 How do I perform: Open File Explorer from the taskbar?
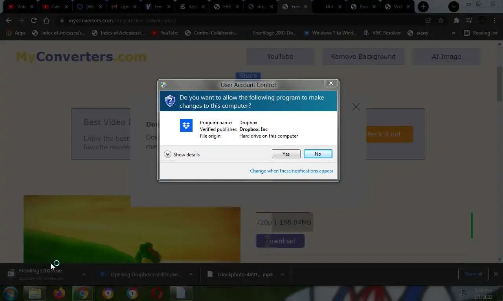click(x=35, y=293)
